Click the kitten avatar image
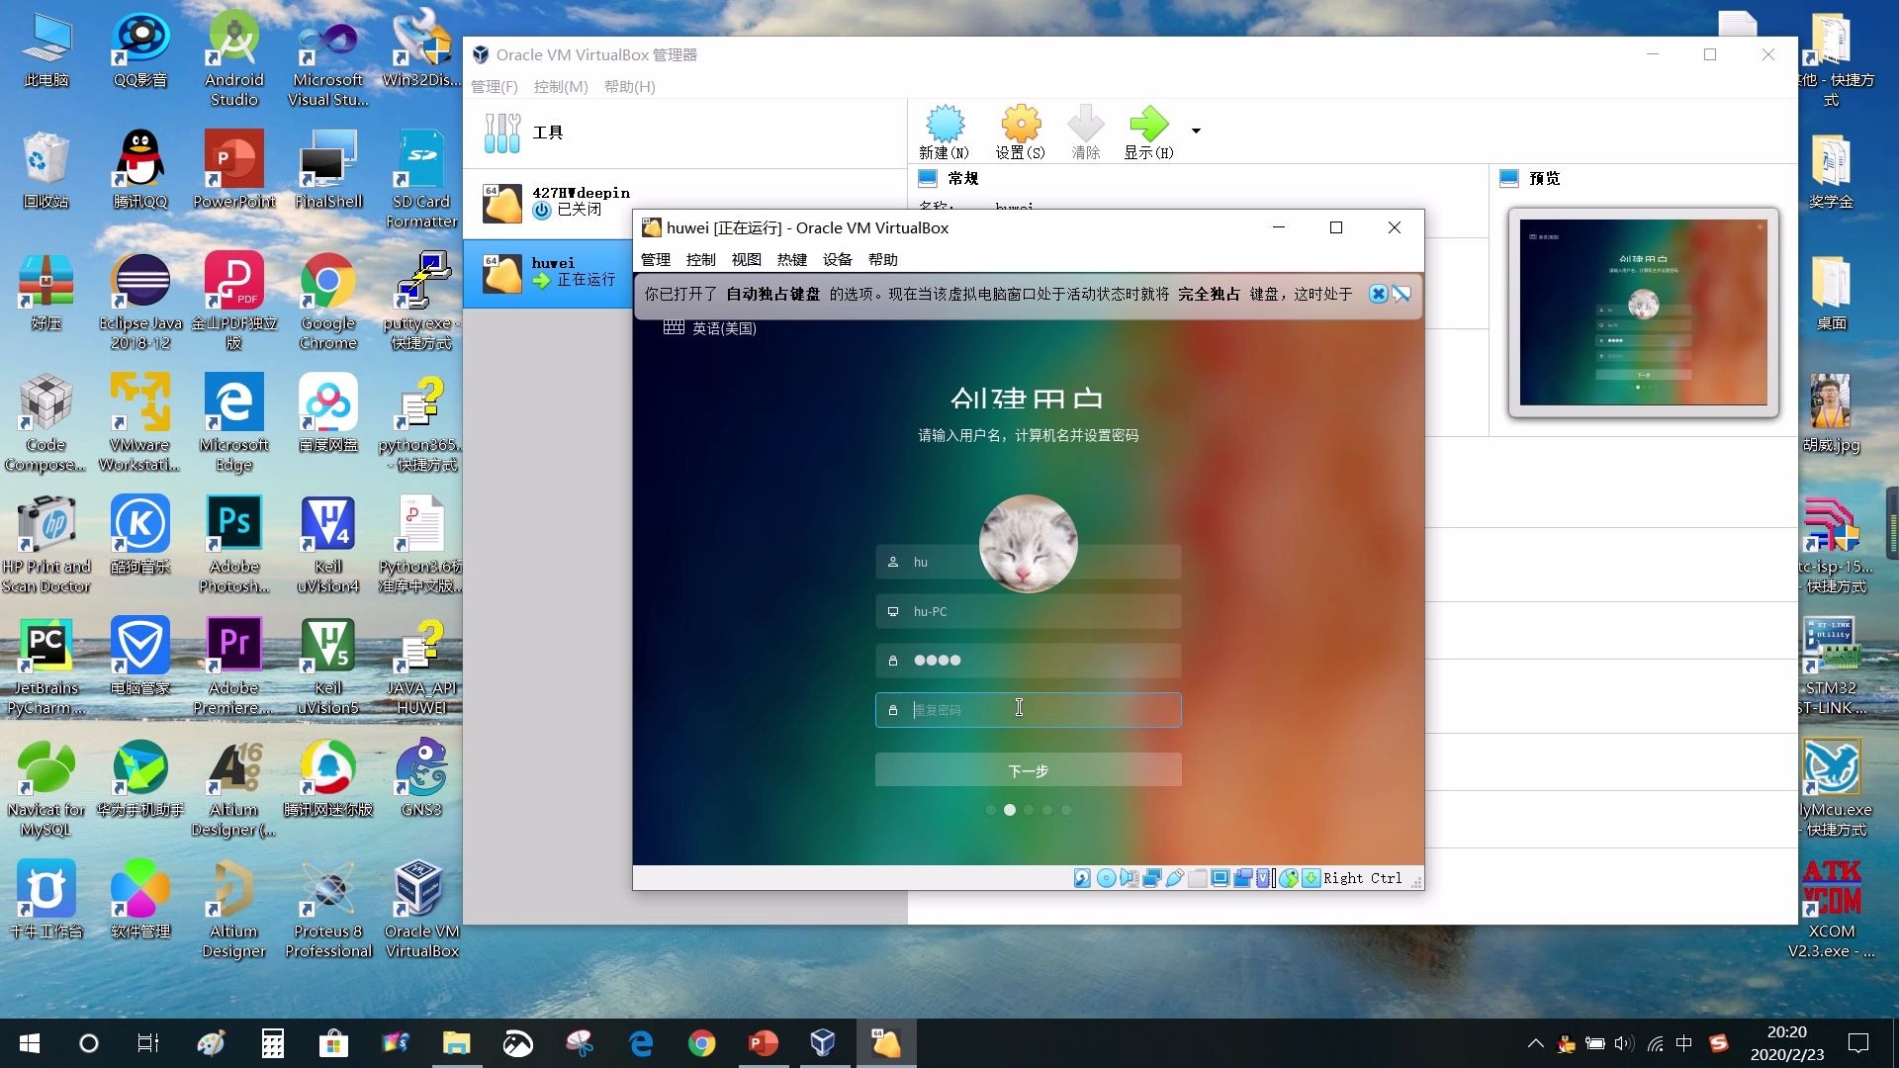1899x1068 pixels. point(1028,543)
